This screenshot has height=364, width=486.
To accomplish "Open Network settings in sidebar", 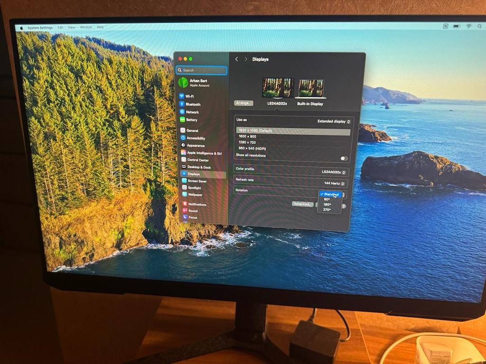I will pyautogui.click(x=189, y=112).
